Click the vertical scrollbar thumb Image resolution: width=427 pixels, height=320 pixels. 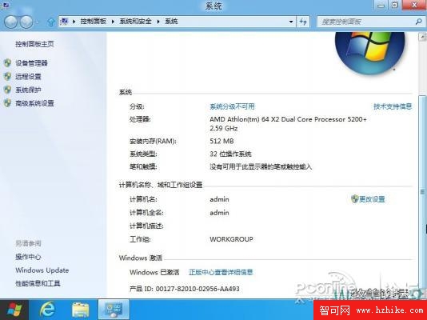pyautogui.click(x=422, y=192)
